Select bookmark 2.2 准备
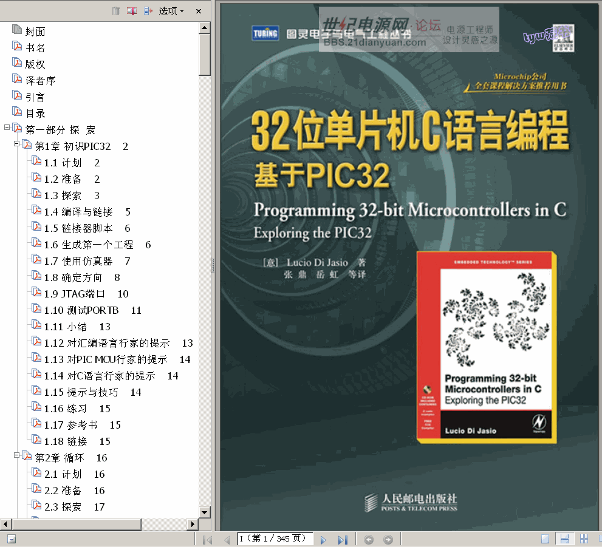This screenshot has width=602, height=547. coord(75,491)
